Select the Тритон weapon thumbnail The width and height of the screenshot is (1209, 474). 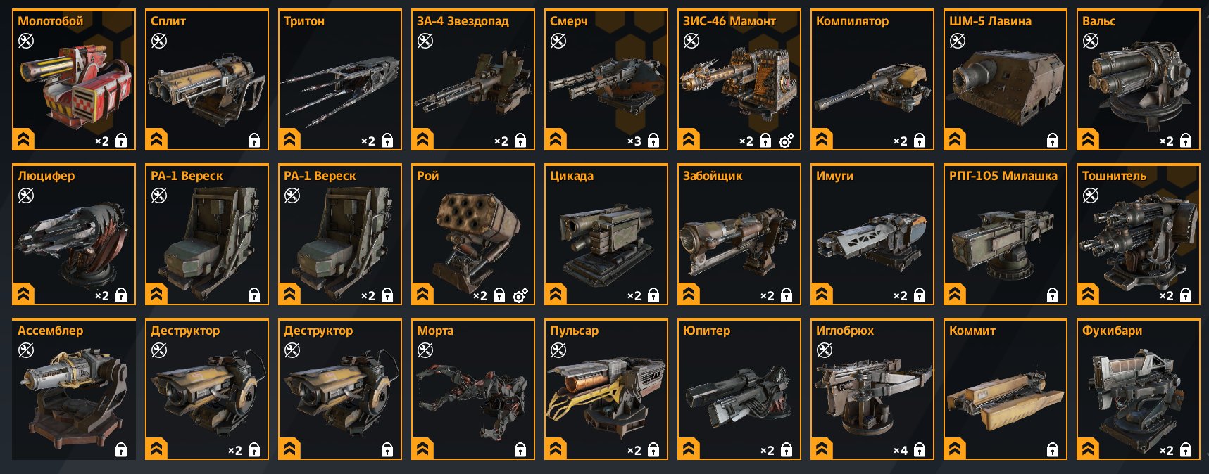coord(340,79)
